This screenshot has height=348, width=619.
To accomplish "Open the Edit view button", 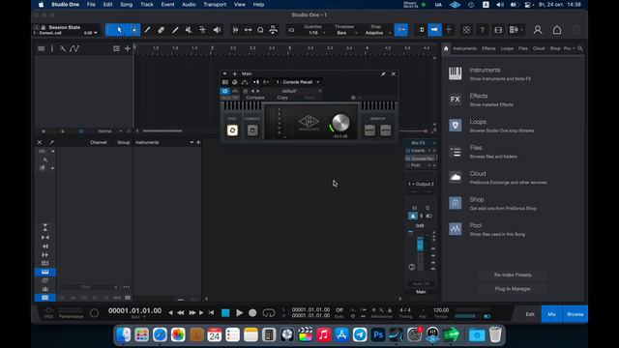I will 530,314.
